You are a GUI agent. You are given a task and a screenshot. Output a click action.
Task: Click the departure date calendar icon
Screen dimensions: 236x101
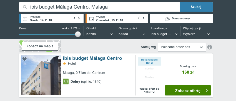click(x=92, y=19)
